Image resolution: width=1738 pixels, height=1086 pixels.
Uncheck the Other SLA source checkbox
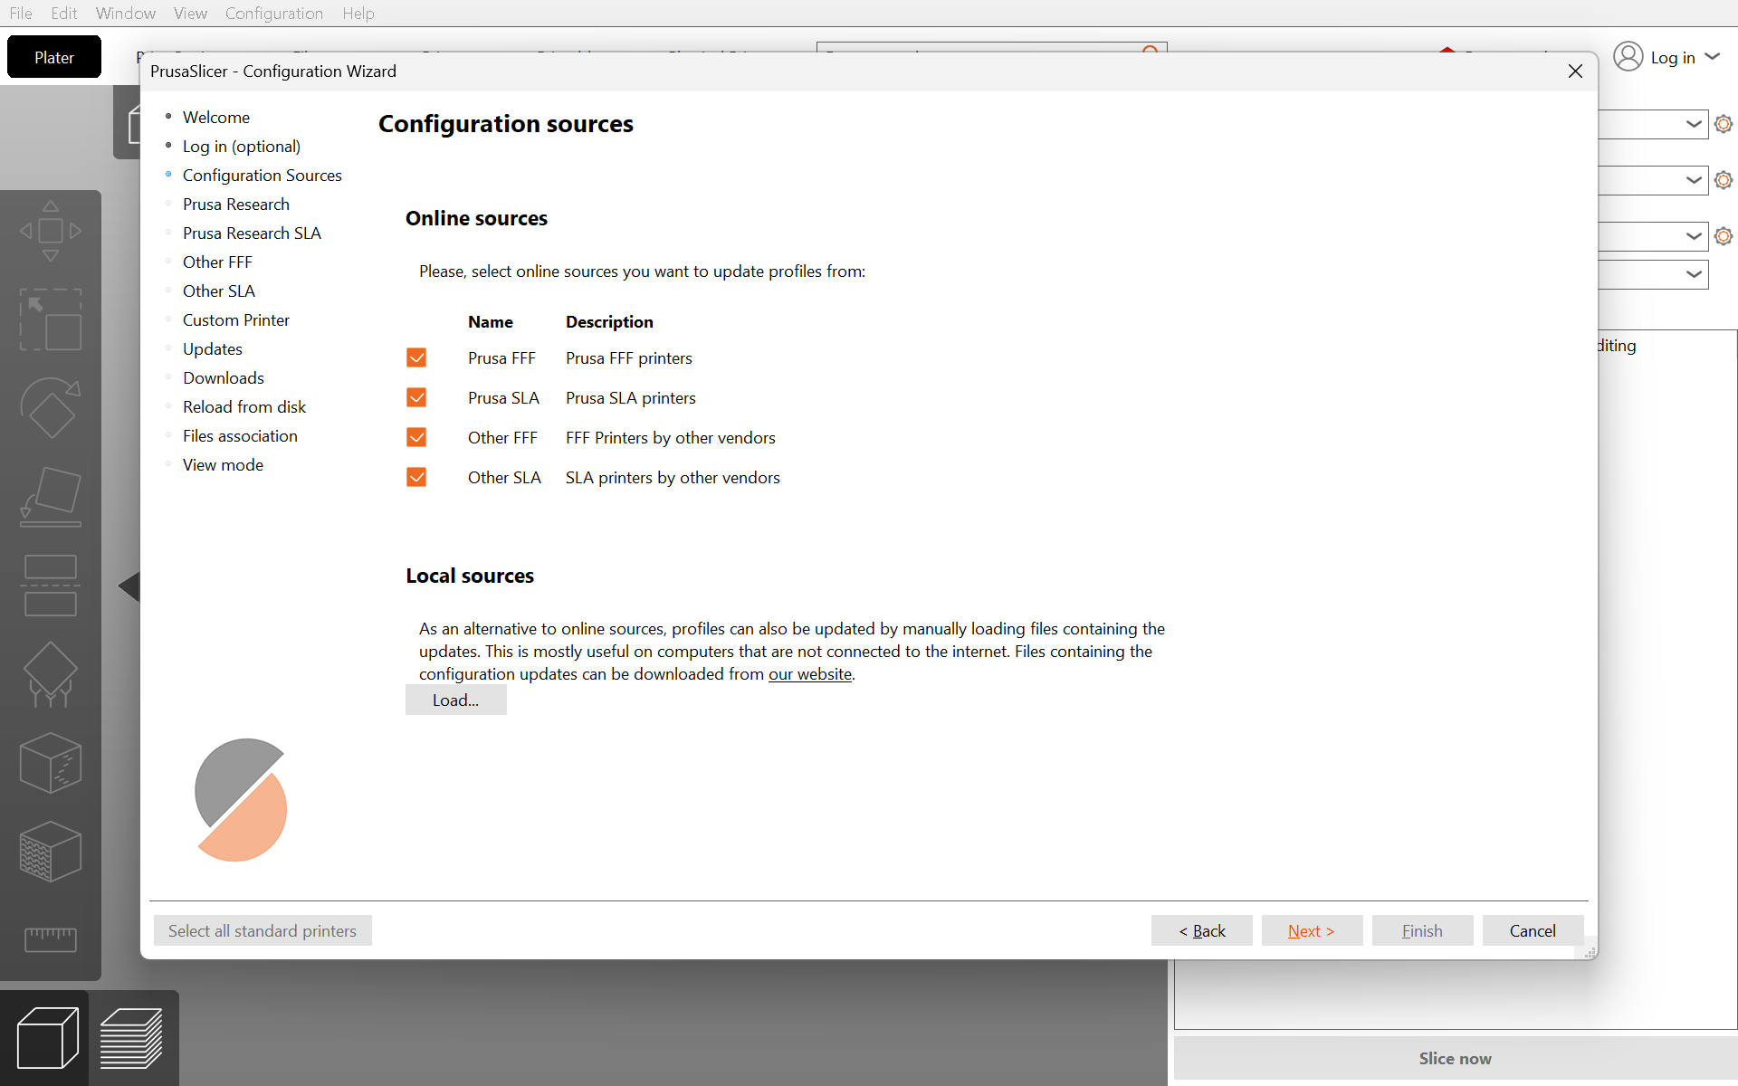(x=416, y=477)
